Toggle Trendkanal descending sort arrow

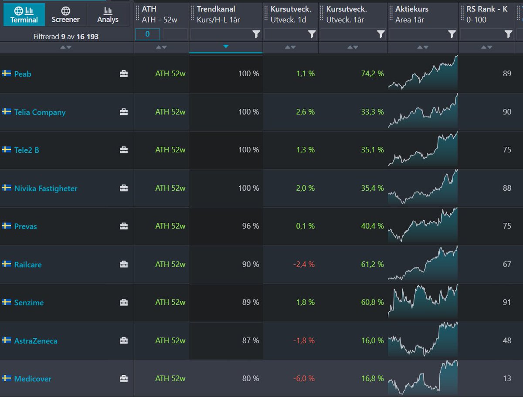(226, 47)
